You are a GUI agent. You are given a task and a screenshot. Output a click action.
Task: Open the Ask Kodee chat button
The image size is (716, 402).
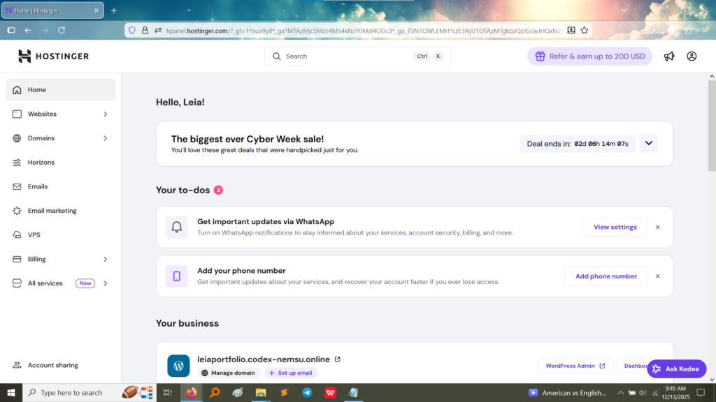point(676,368)
